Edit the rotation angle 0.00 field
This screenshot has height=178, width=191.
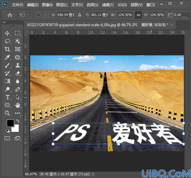(x=180, y=15)
